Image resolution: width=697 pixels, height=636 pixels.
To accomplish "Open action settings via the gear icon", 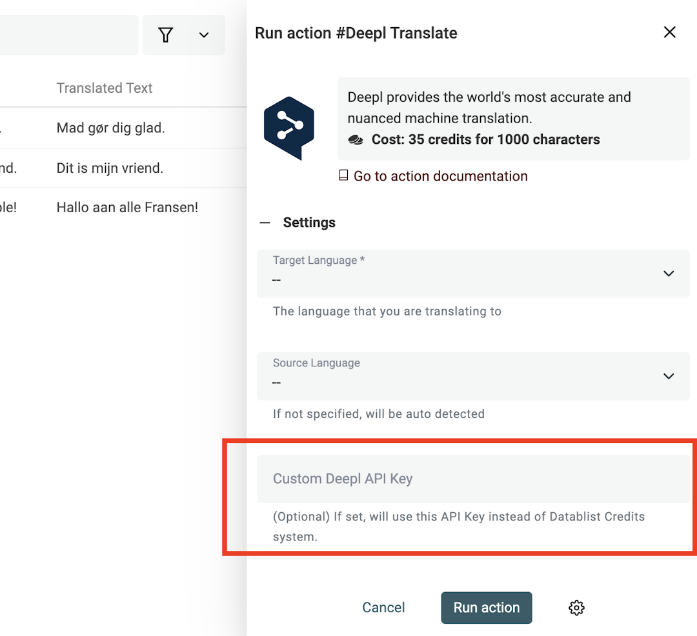I will (576, 607).
